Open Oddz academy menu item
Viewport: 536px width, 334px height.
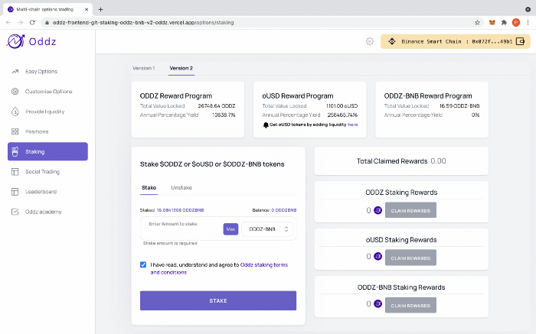point(47,212)
